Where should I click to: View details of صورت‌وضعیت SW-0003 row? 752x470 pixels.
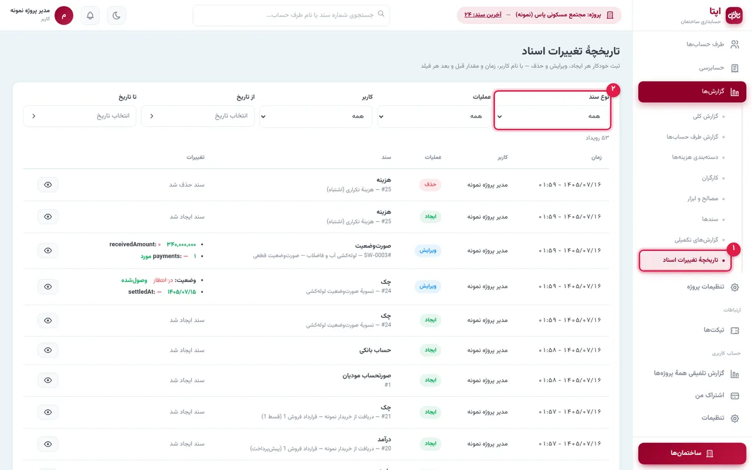[x=48, y=250]
